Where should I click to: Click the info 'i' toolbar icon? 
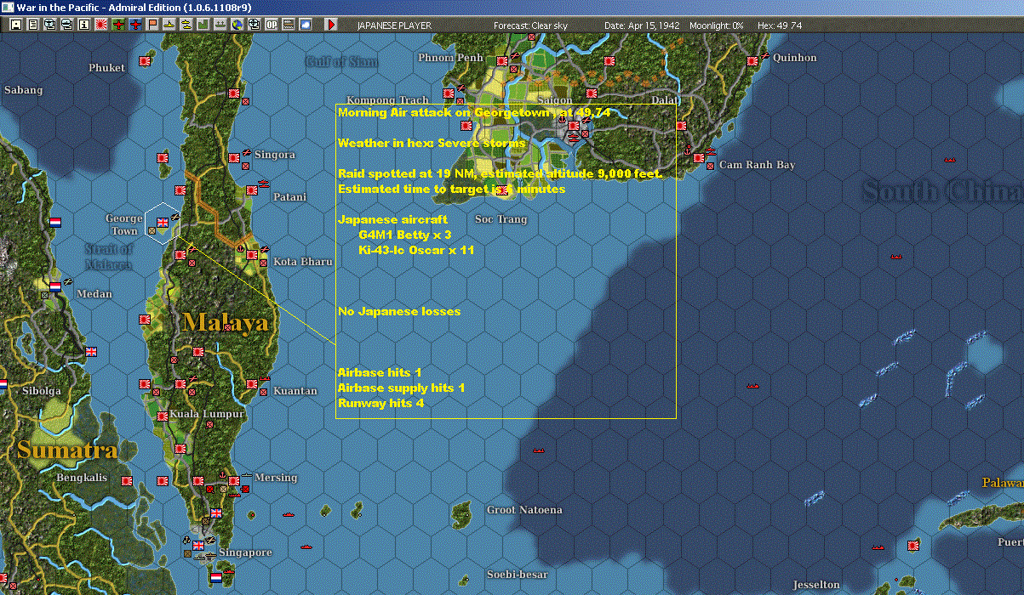point(83,25)
